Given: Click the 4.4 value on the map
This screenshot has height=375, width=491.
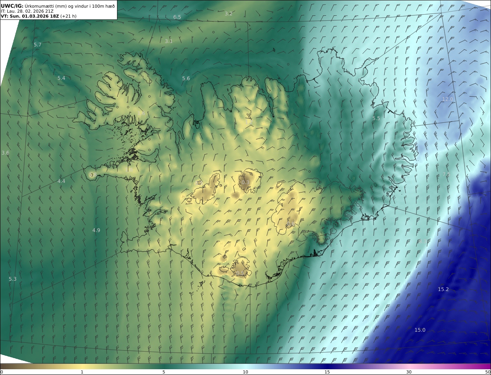Looking at the screenshot, I should pyautogui.click(x=61, y=181).
